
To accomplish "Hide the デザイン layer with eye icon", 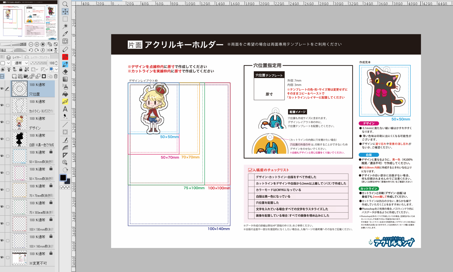I will 2,122.
